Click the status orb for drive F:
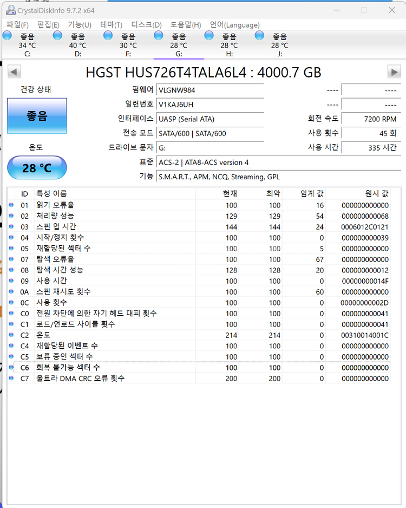 pos(108,36)
